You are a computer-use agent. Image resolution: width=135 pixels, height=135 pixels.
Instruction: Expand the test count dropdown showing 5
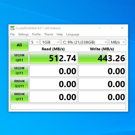tap(34, 42)
